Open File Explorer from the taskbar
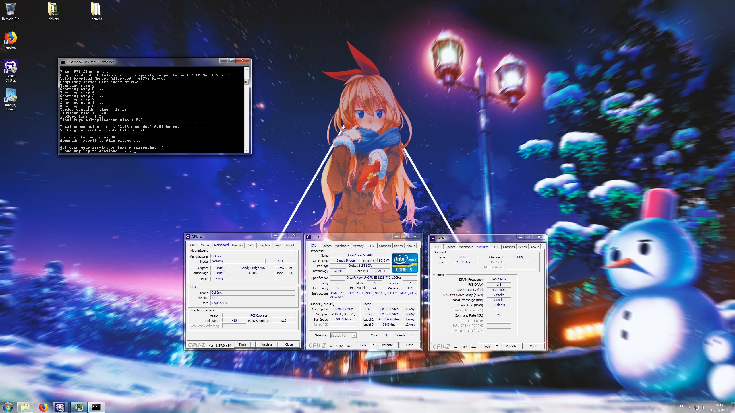The image size is (735, 413). point(26,407)
